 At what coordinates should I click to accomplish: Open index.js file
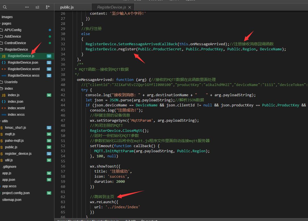pyautogui.click(x=14, y=95)
